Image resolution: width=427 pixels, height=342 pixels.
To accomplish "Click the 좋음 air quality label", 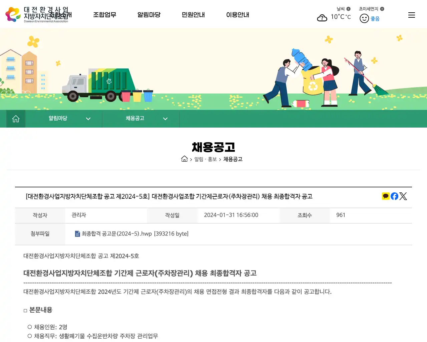I will tap(374, 18).
